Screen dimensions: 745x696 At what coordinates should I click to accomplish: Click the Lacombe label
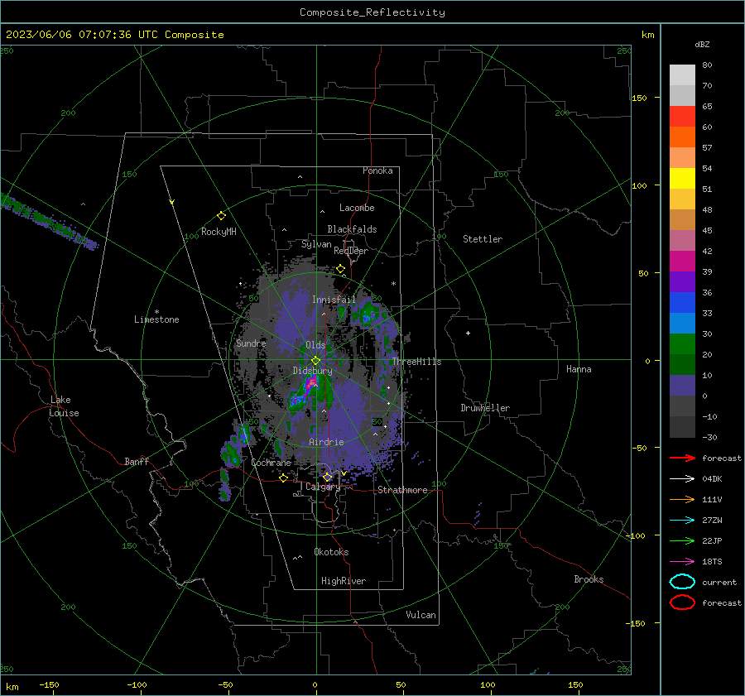(x=357, y=208)
